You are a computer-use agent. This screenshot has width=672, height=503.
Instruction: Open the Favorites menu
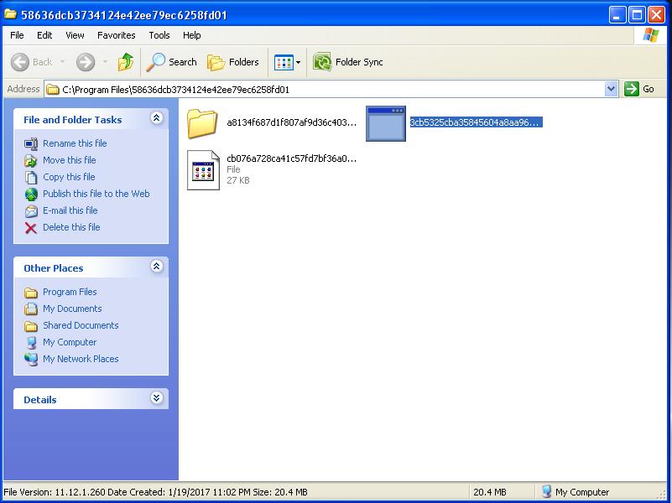(116, 35)
